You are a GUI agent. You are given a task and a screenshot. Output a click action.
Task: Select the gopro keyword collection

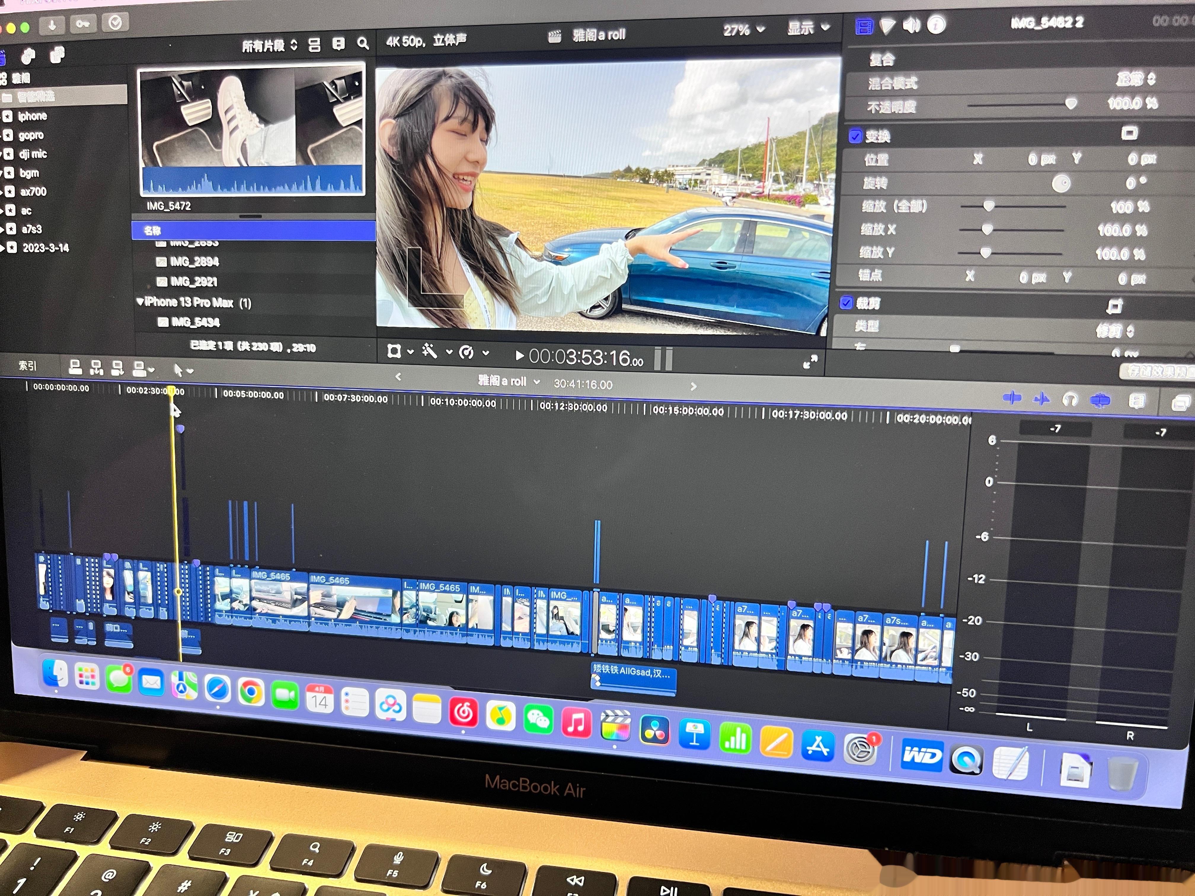tap(31, 136)
